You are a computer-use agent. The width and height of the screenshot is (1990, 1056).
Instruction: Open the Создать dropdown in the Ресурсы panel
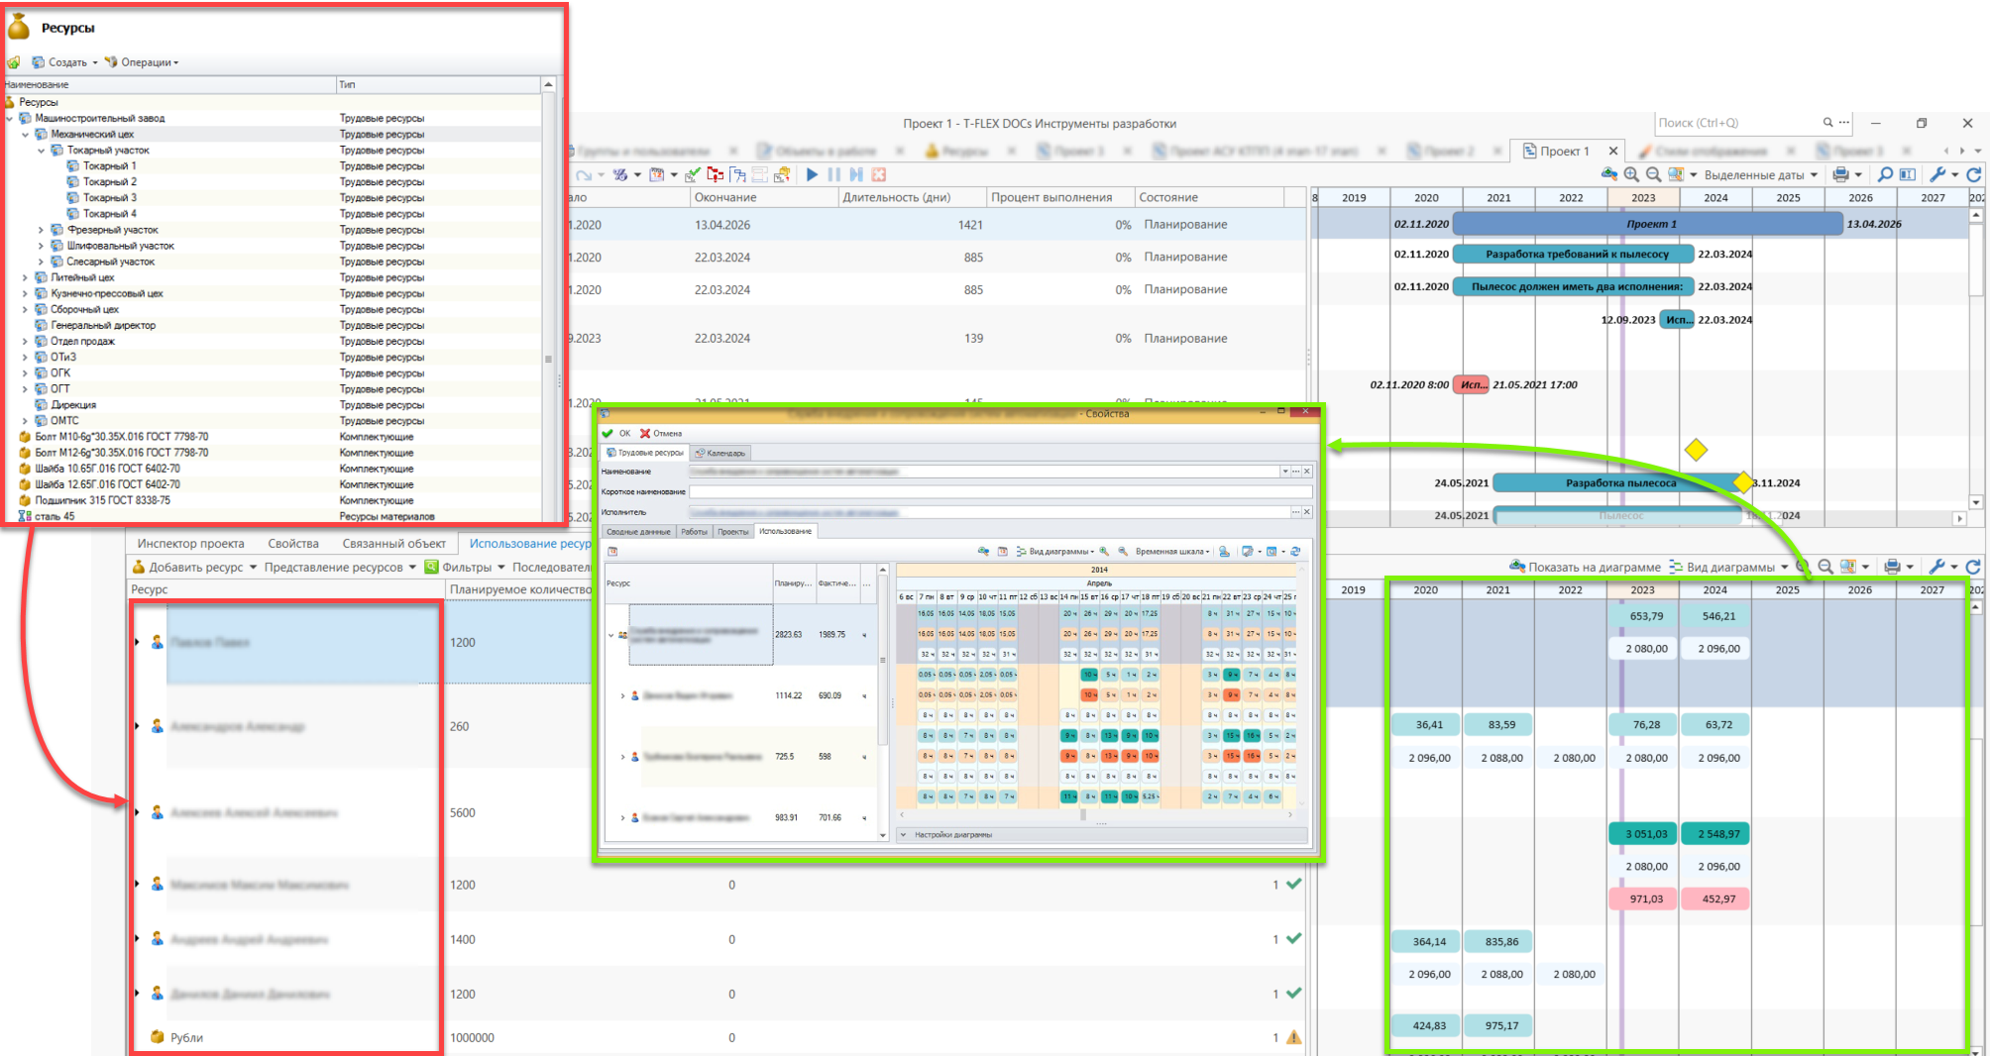[65, 62]
